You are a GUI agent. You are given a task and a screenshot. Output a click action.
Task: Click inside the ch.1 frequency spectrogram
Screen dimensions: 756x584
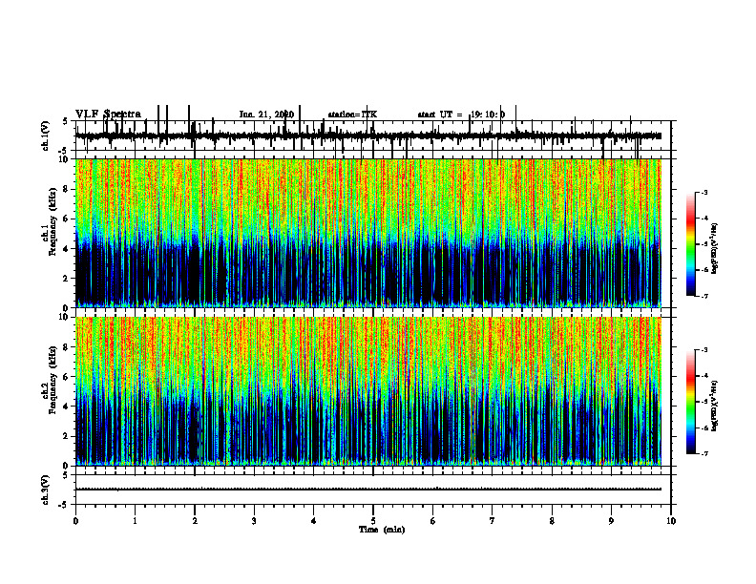pyautogui.click(x=368, y=233)
